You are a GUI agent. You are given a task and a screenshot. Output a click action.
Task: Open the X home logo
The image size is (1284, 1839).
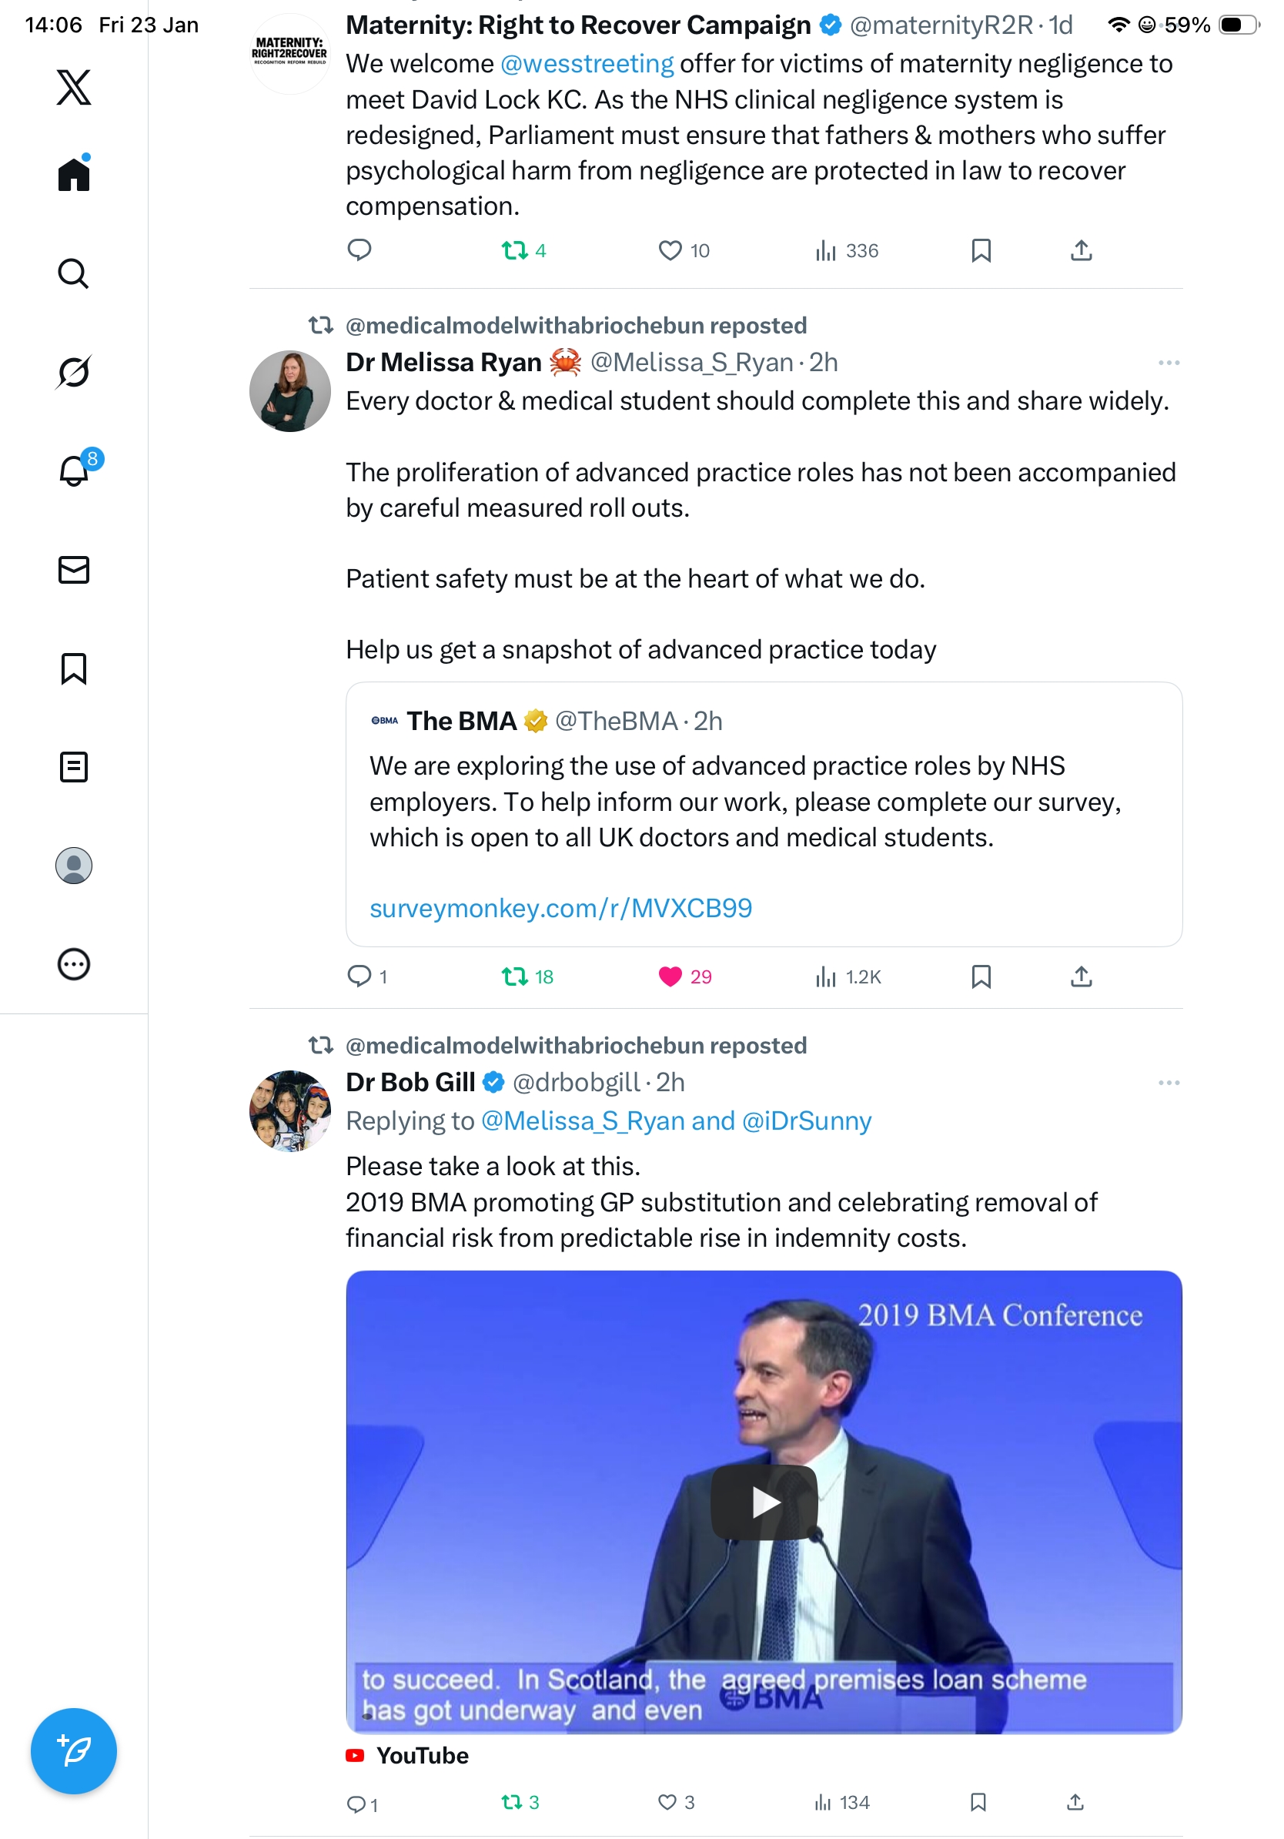(x=74, y=86)
